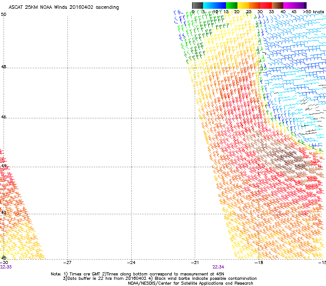Click the longitude label '-27'

[x=67, y=263]
